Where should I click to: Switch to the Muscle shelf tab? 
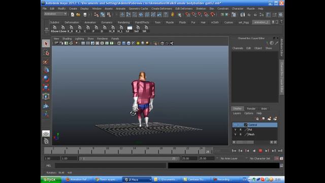click(x=170, y=22)
